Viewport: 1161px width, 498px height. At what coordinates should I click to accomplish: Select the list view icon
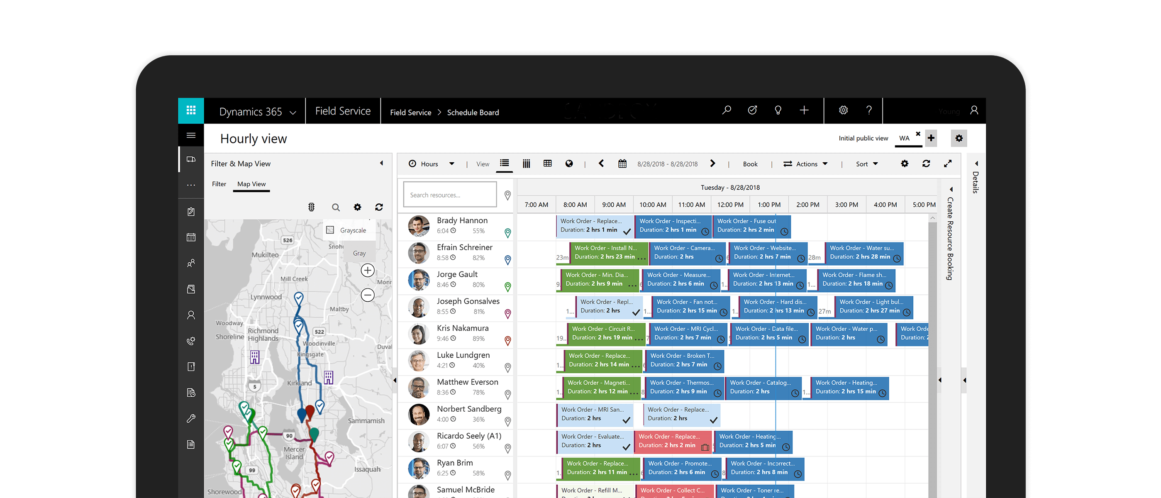click(504, 163)
